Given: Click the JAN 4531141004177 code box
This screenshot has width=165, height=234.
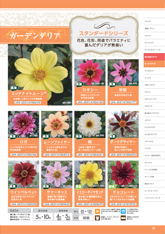Looking at the screenshot, I should click(x=123, y=102).
